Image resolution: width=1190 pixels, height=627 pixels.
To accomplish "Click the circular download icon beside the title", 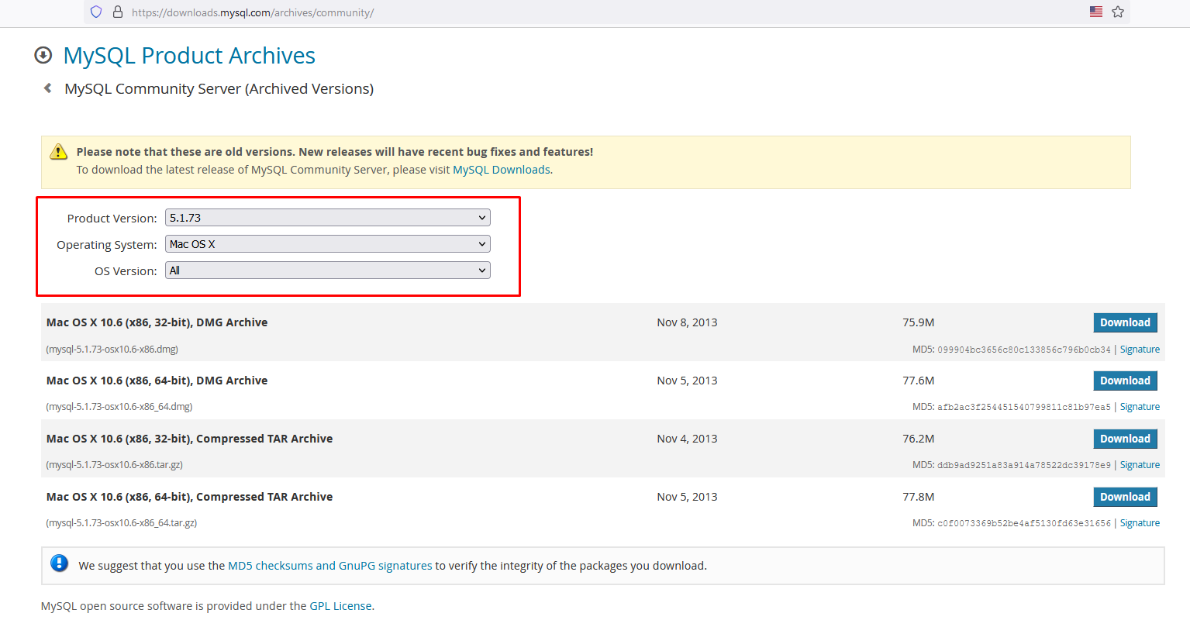I will (x=43, y=55).
